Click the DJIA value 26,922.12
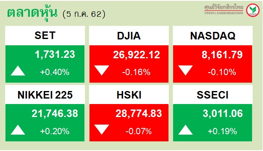Screen dimensions: 263x151 click(137, 55)
